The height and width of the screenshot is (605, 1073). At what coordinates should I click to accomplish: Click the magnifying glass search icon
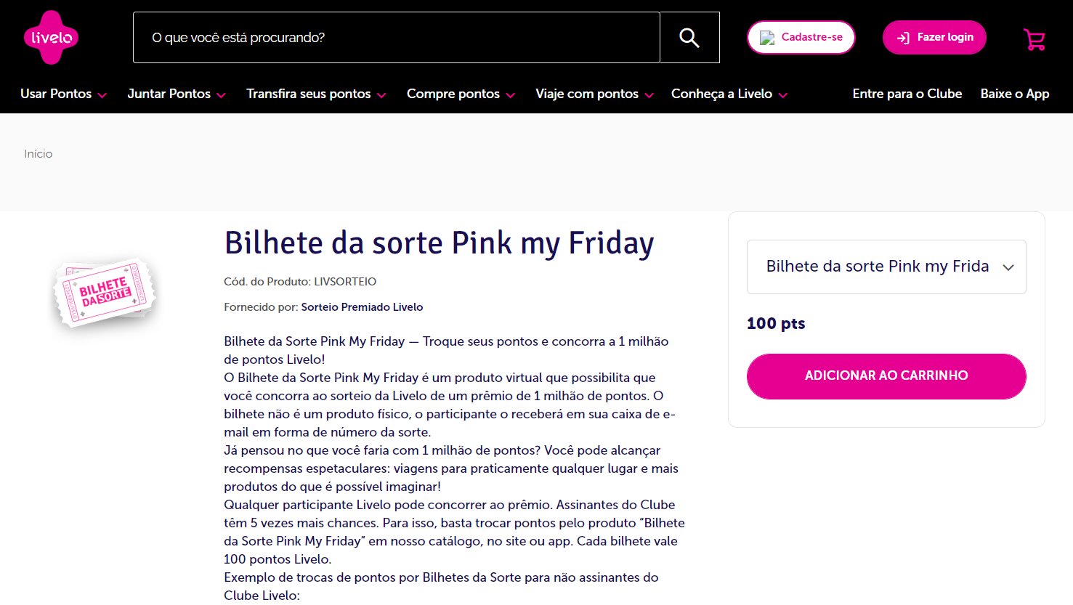tap(689, 37)
